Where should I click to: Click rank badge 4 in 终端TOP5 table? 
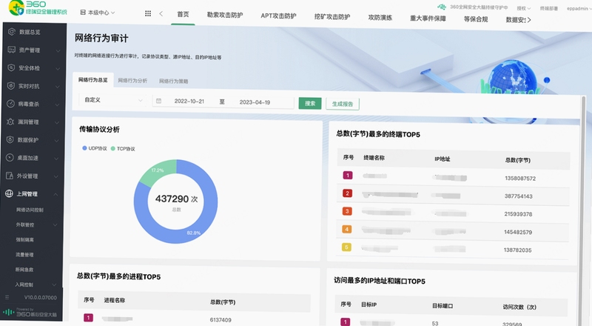click(x=346, y=229)
